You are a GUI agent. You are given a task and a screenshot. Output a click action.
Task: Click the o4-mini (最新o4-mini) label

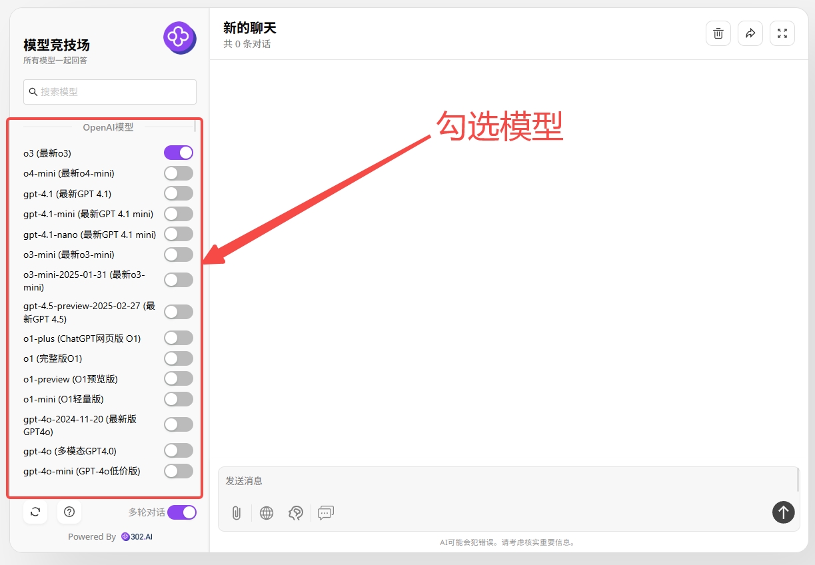[69, 173]
